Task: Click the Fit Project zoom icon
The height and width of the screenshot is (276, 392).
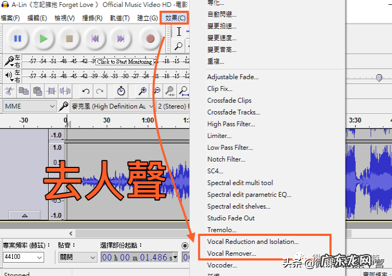Action: (x=184, y=91)
